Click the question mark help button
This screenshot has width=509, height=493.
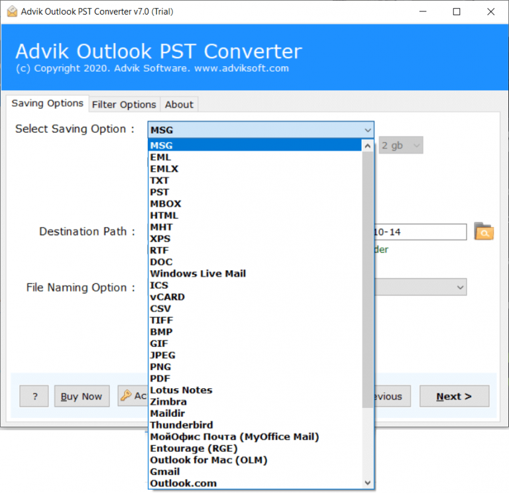click(x=34, y=396)
